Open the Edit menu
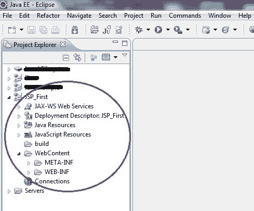 [x=24, y=16]
